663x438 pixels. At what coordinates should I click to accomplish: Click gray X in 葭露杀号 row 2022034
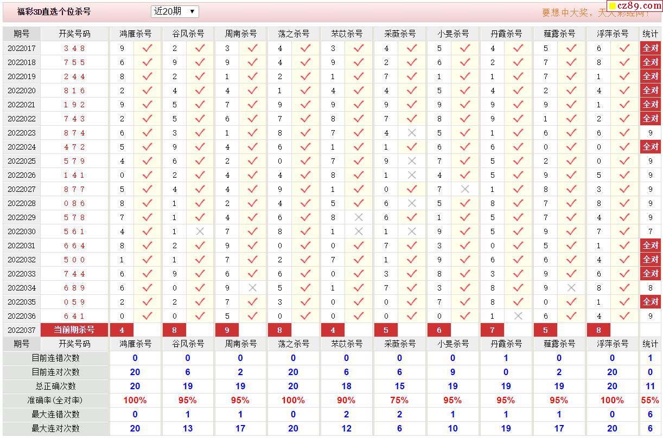(571, 288)
